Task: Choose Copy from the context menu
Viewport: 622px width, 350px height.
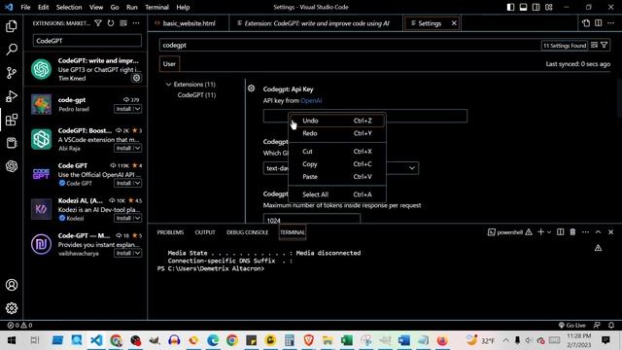Action: [x=337, y=164]
